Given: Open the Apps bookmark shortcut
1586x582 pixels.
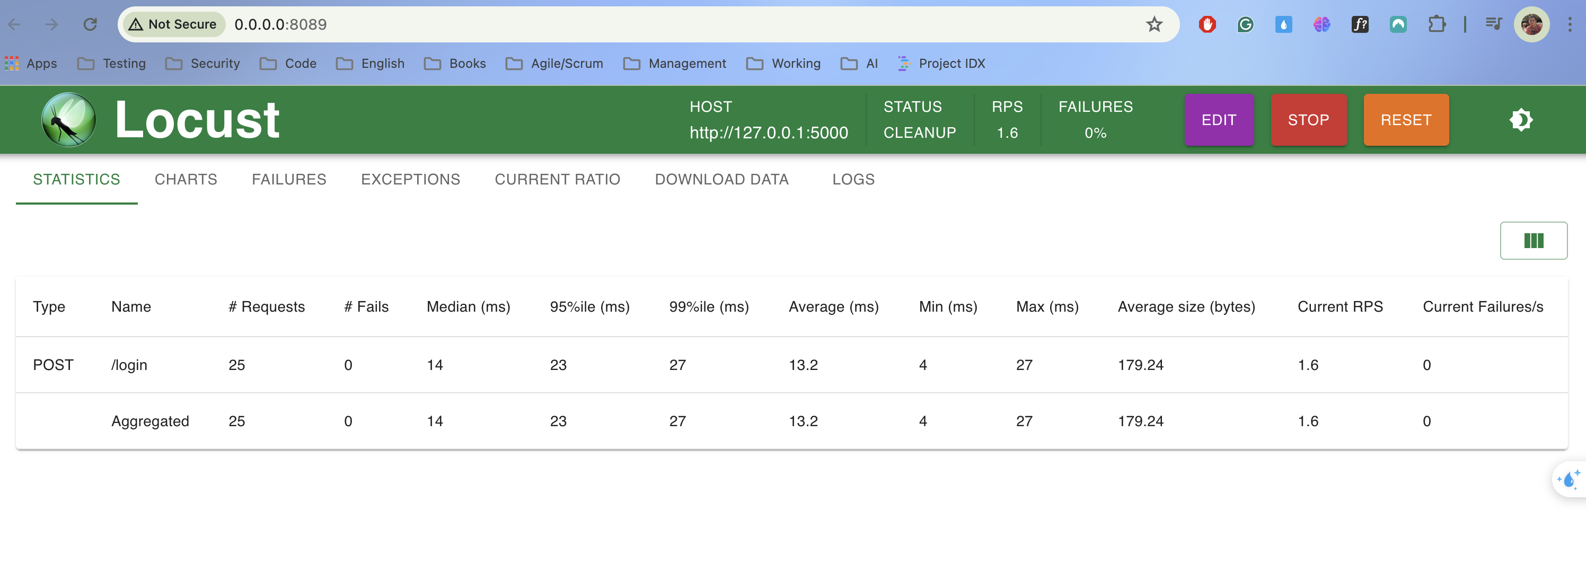Looking at the screenshot, I should [x=31, y=64].
